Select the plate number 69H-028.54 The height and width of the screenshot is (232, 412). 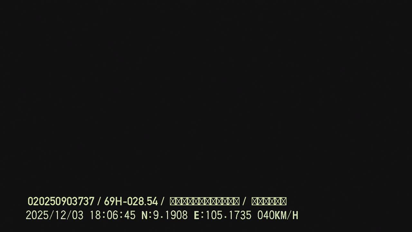pyautogui.click(x=131, y=202)
